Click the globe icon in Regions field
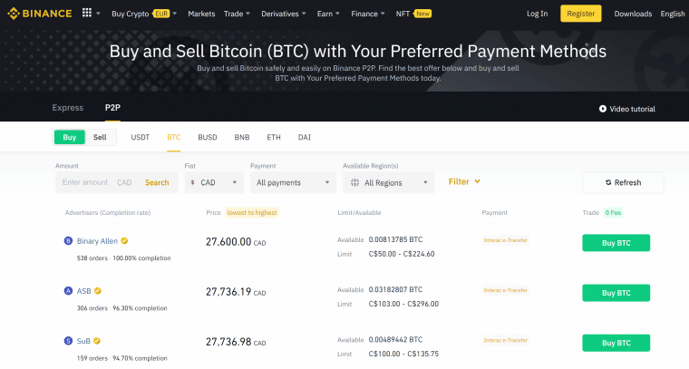The image size is (689, 369). click(x=354, y=182)
